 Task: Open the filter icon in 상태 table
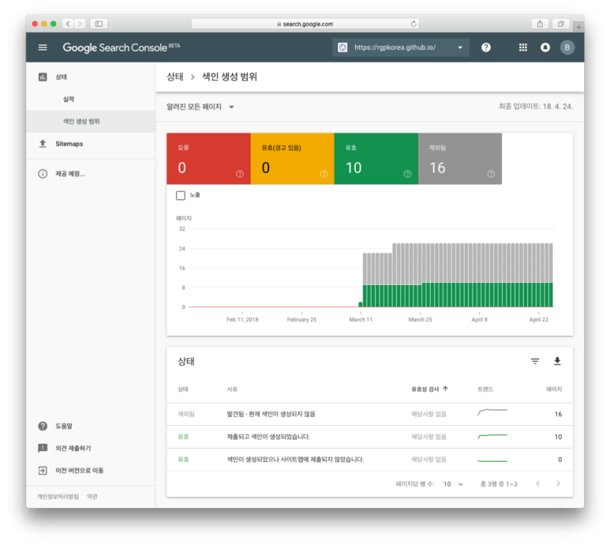(535, 362)
